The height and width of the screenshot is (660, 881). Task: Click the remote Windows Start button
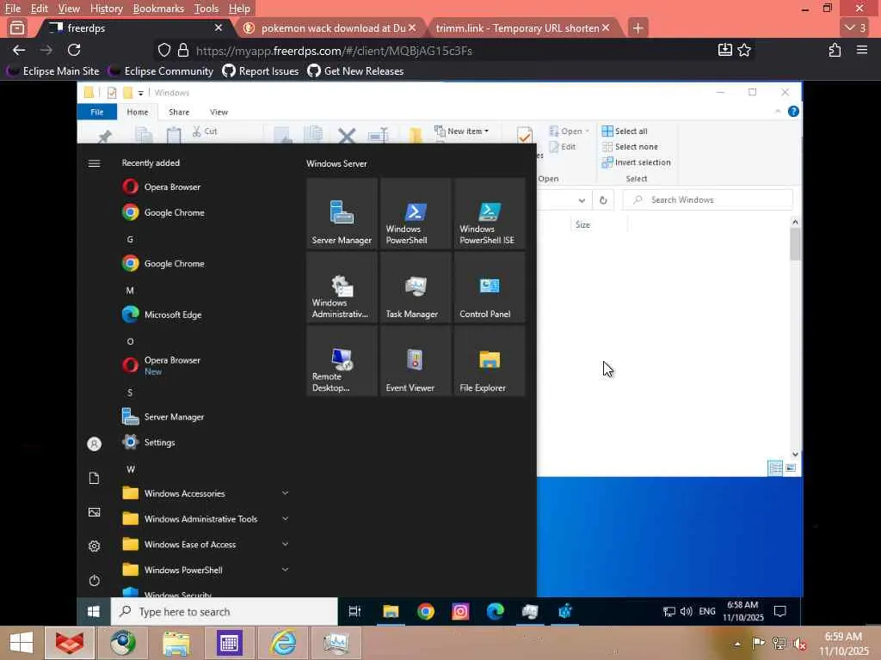(x=94, y=611)
